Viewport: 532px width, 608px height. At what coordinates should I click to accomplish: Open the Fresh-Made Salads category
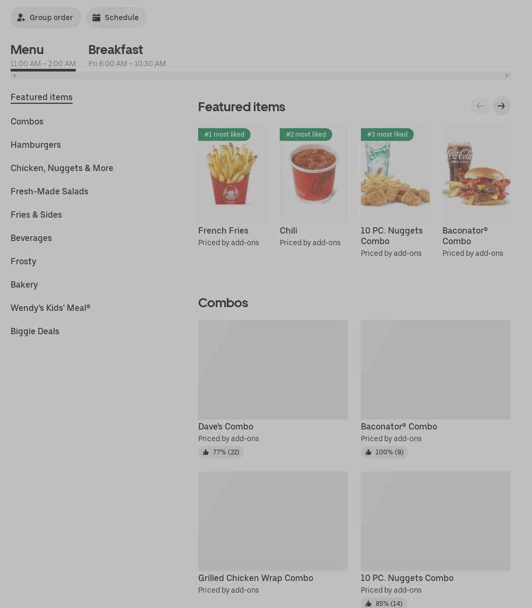tap(49, 191)
